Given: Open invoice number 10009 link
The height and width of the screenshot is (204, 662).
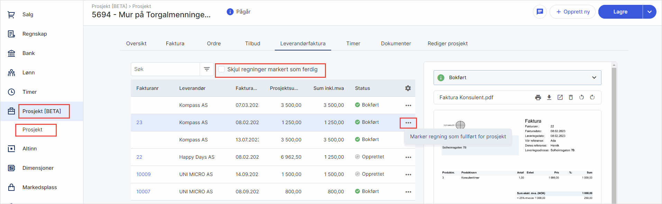Looking at the screenshot, I should (143, 174).
